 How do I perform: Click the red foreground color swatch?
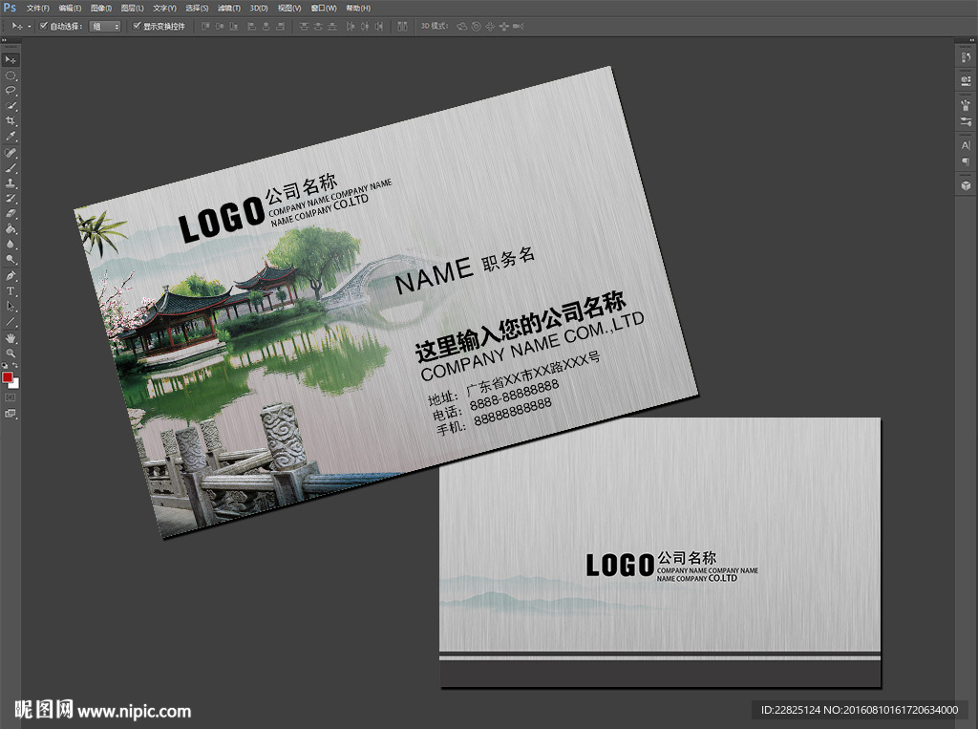tap(9, 377)
